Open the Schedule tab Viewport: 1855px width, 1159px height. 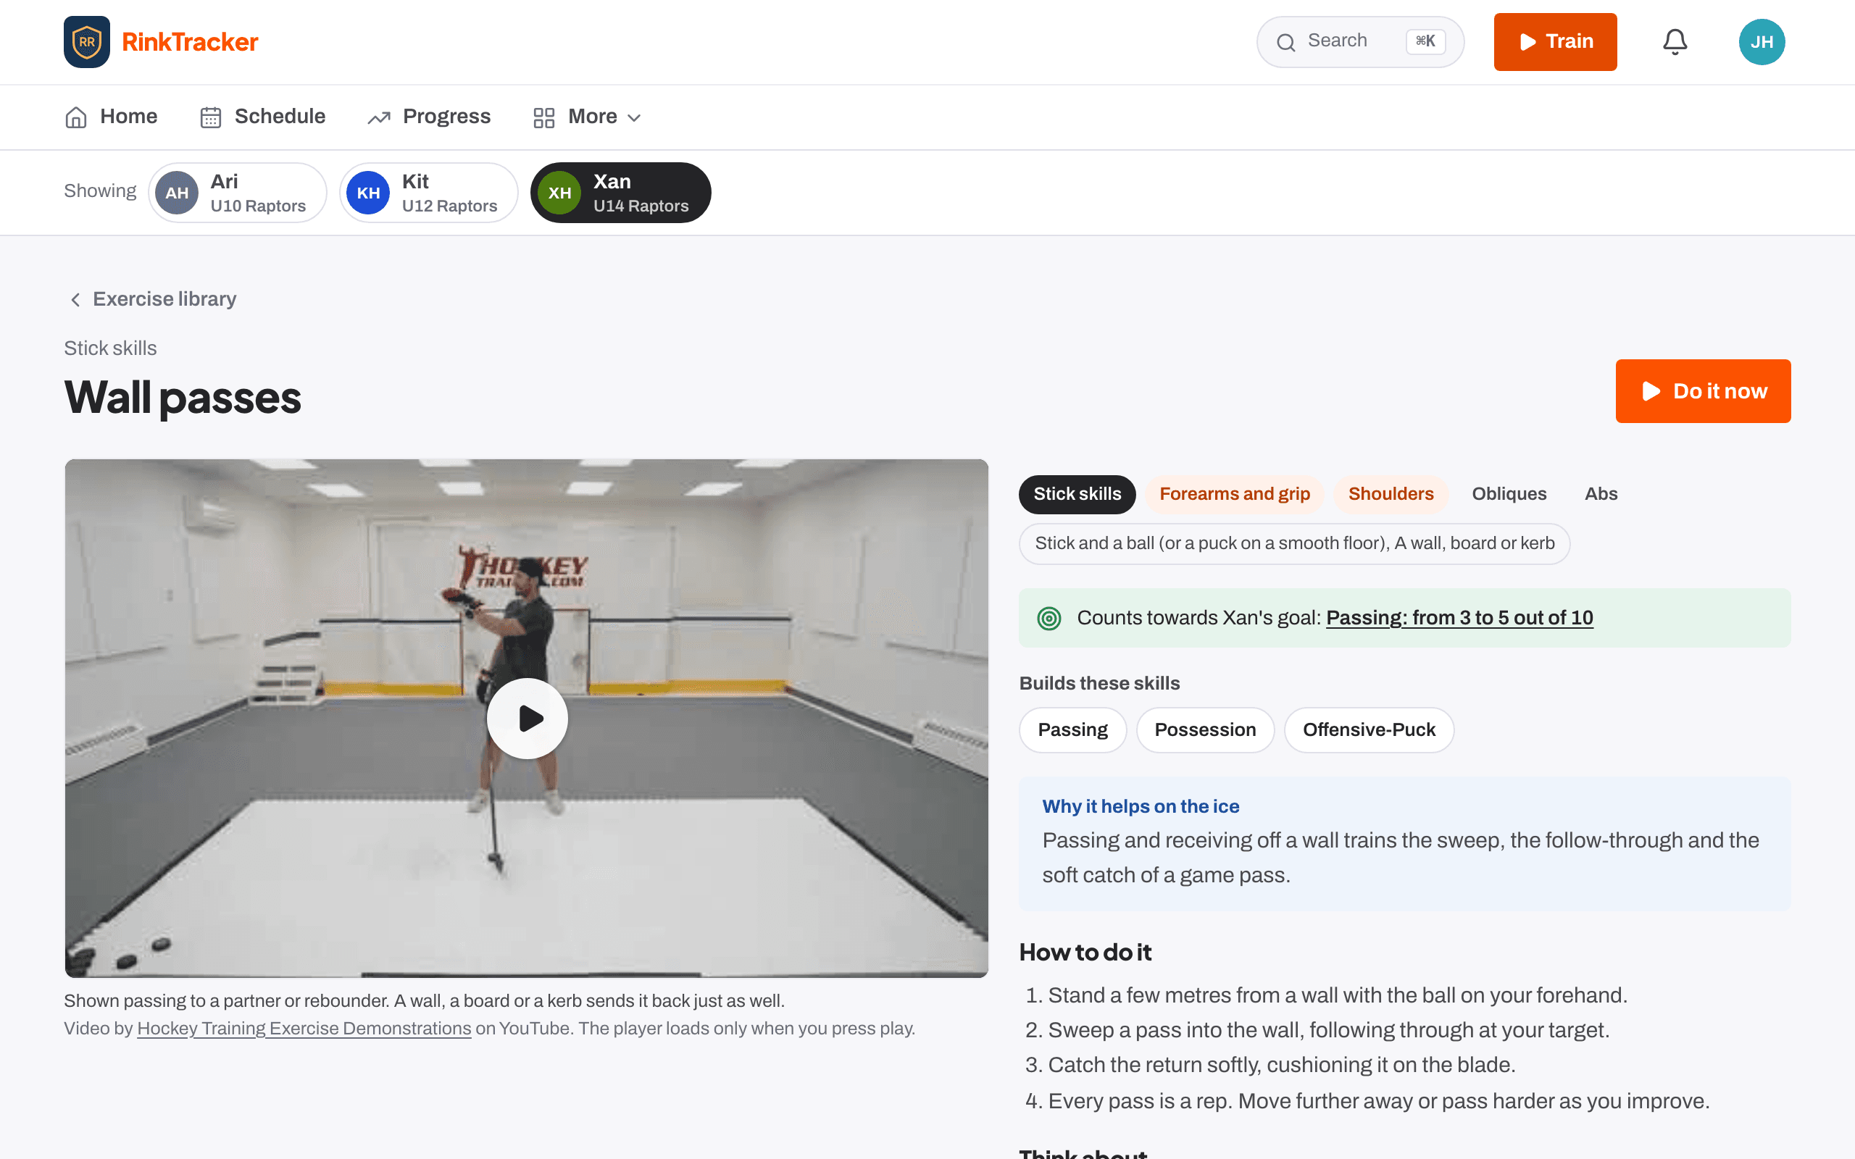tap(263, 117)
